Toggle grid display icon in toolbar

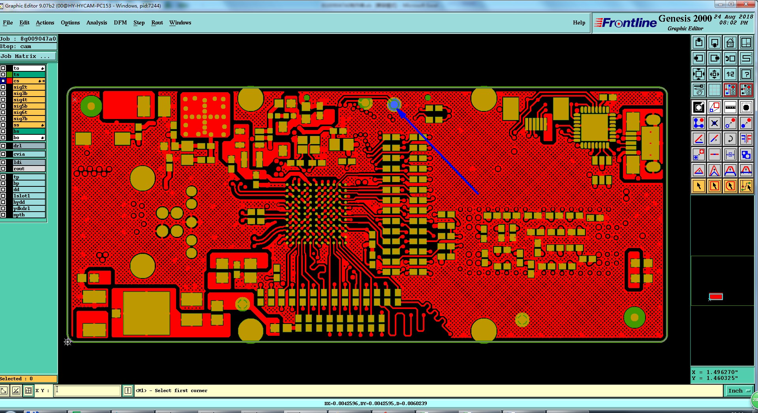pos(714,90)
